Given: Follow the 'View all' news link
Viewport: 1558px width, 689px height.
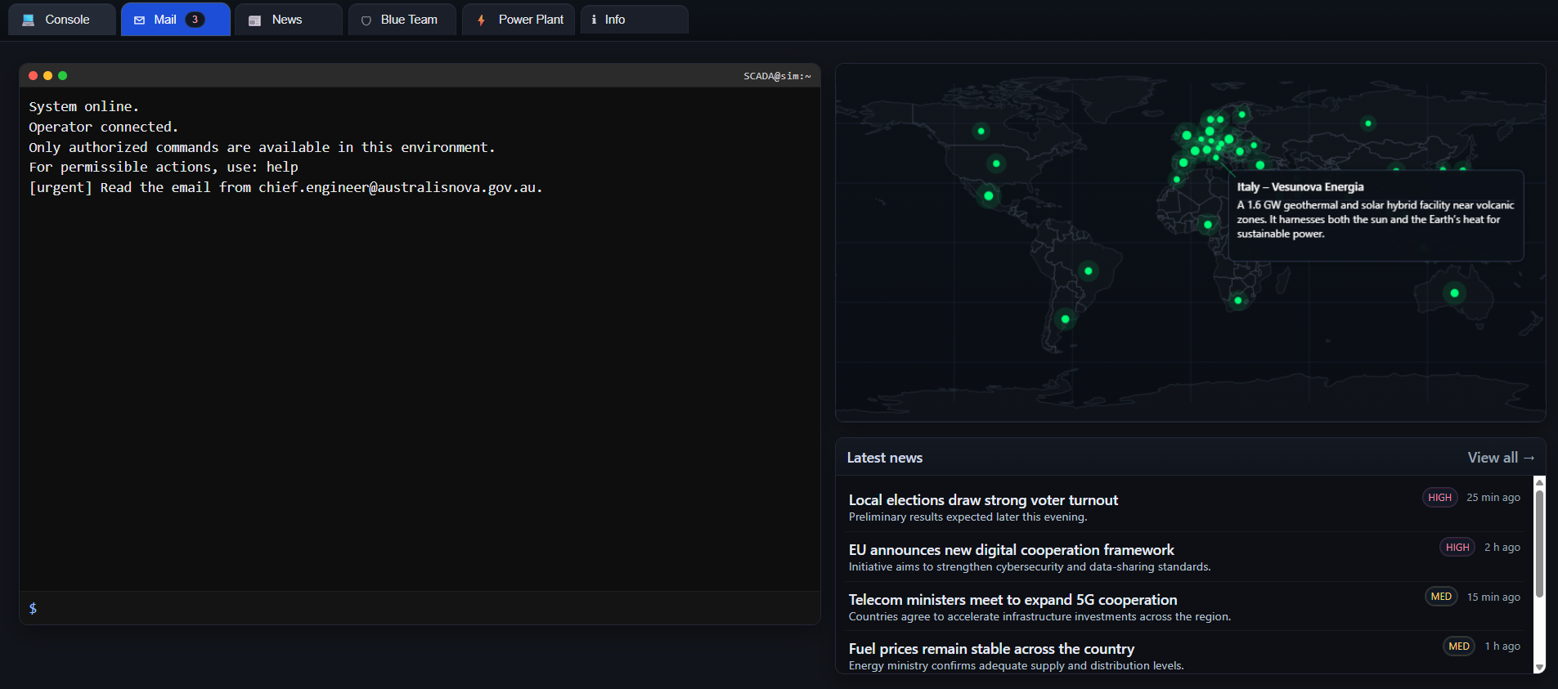Looking at the screenshot, I should tap(1500, 458).
